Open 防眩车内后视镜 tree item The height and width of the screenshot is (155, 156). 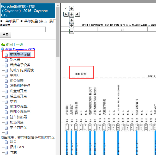[x=22, y=70]
